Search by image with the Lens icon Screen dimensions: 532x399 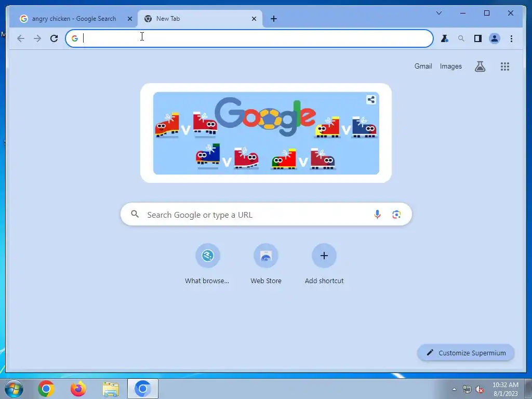coord(396,215)
